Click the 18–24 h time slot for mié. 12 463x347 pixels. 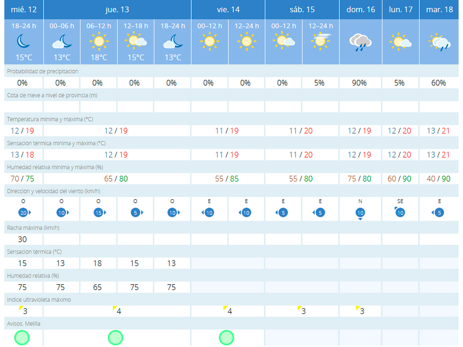(24, 26)
